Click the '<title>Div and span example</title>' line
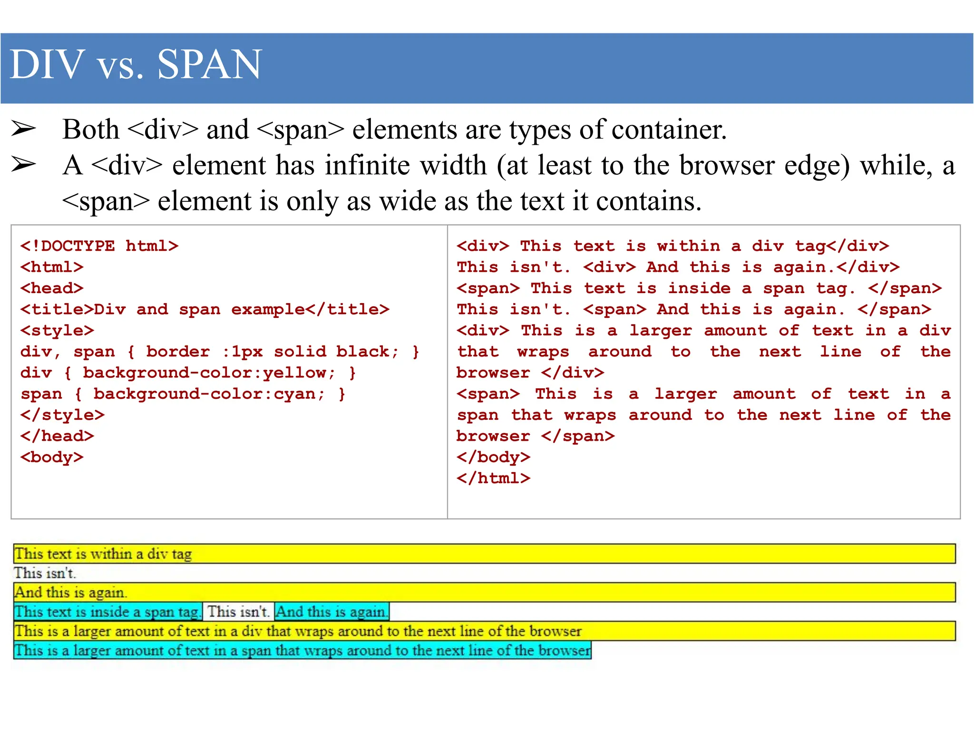The width and height of the screenshot is (974, 731). (x=205, y=309)
